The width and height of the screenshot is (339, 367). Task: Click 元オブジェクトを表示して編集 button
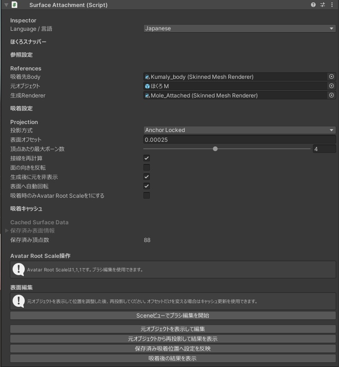coord(173,329)
